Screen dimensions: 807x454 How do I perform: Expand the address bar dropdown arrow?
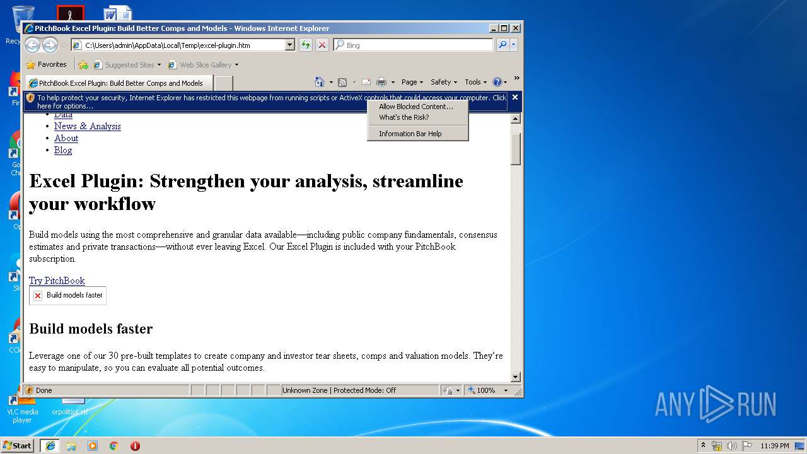click(x=290, y=45)
